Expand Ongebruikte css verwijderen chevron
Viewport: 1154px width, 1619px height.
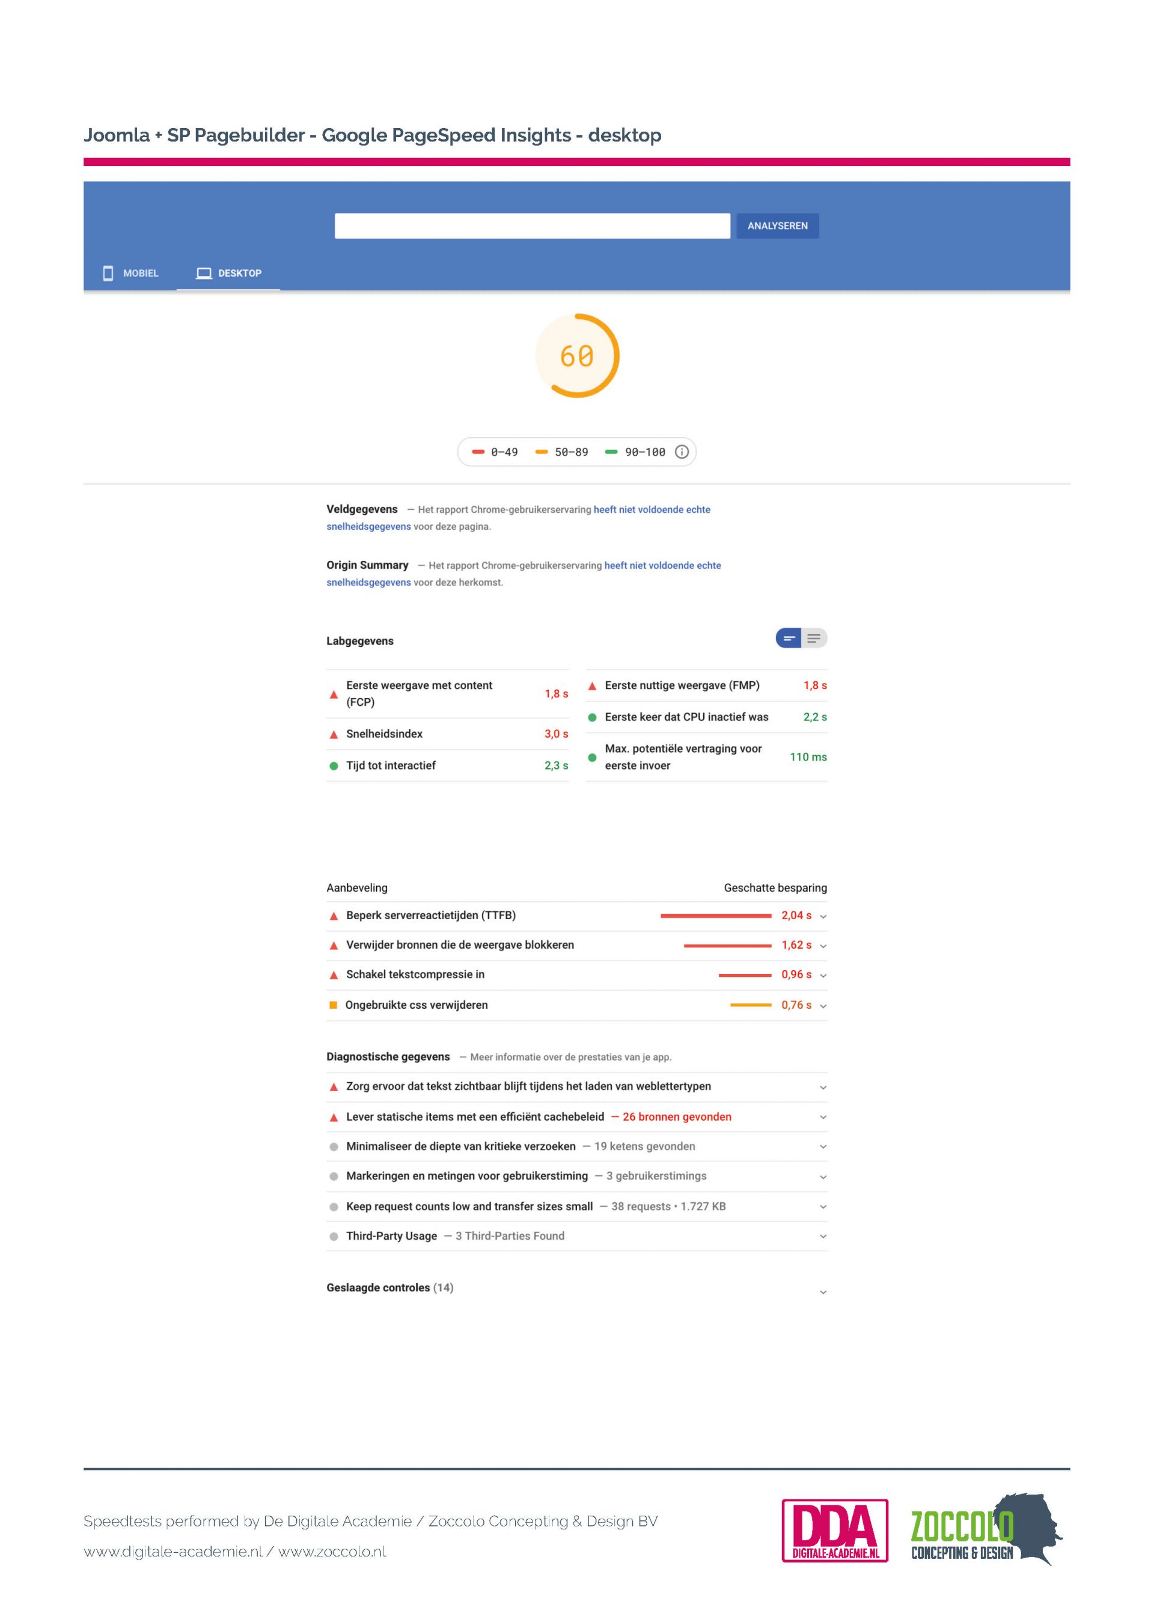coord(823,1006)
